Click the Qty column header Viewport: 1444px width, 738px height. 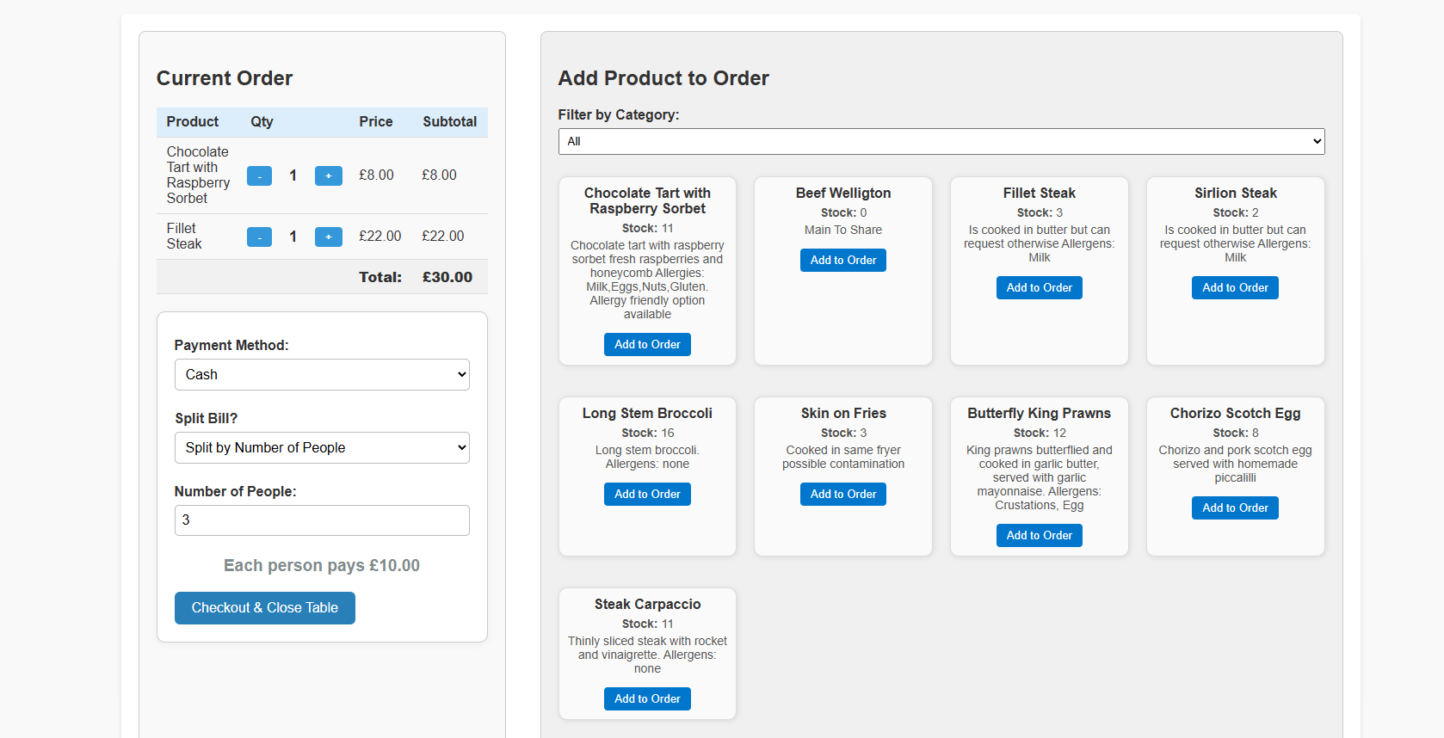[262, 122]
